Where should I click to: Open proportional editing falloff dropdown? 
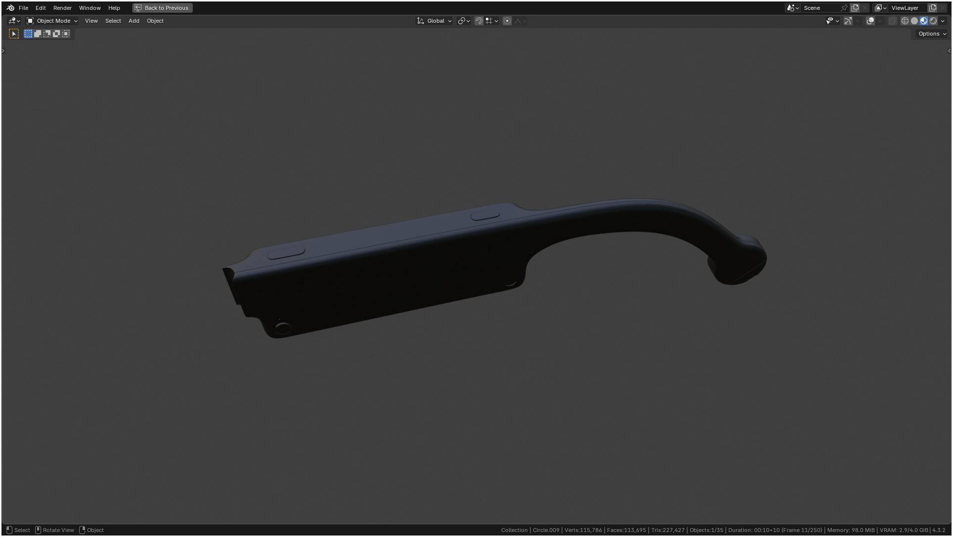520,21
